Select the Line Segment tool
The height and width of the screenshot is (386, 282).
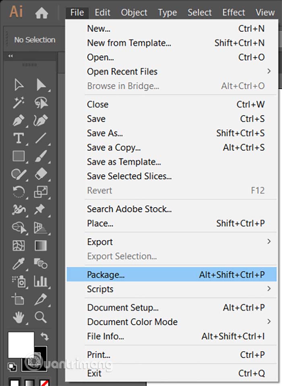click(41, 138)
